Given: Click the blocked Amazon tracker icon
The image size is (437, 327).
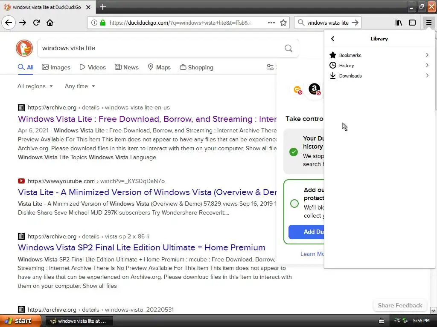Looking at the screenshot, I should [x=315, y=89].
